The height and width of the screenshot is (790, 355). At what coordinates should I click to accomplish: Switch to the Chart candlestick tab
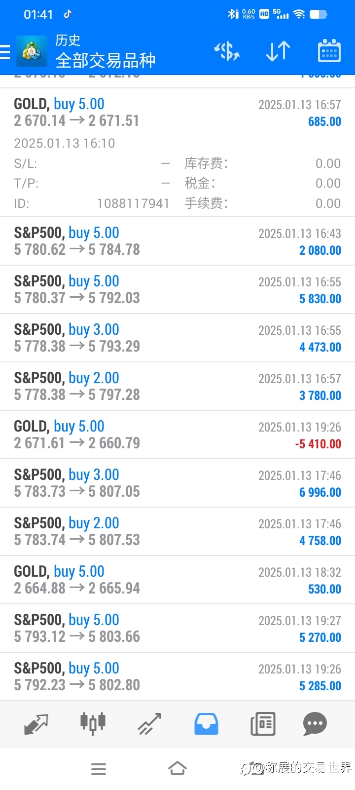point(93,724)
